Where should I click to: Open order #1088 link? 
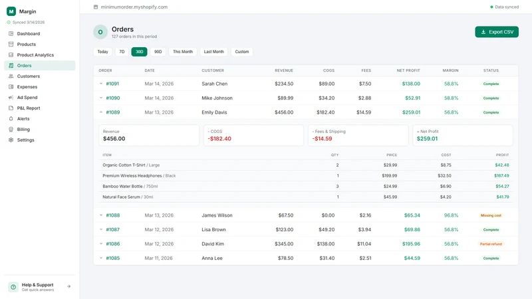(x=112, y=215)
